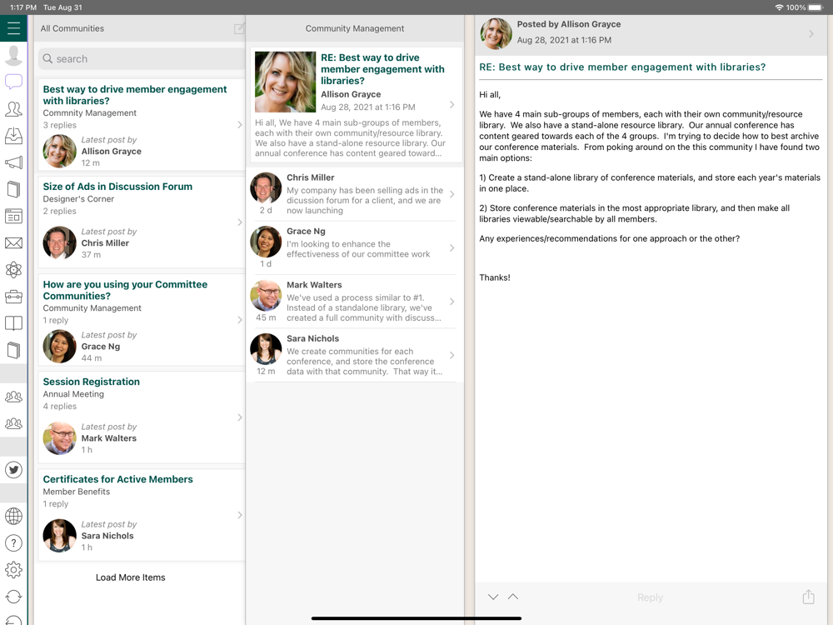
Task: Tap 'RE: Best way to drive' title in middle panel
Action: pos(382,69)
